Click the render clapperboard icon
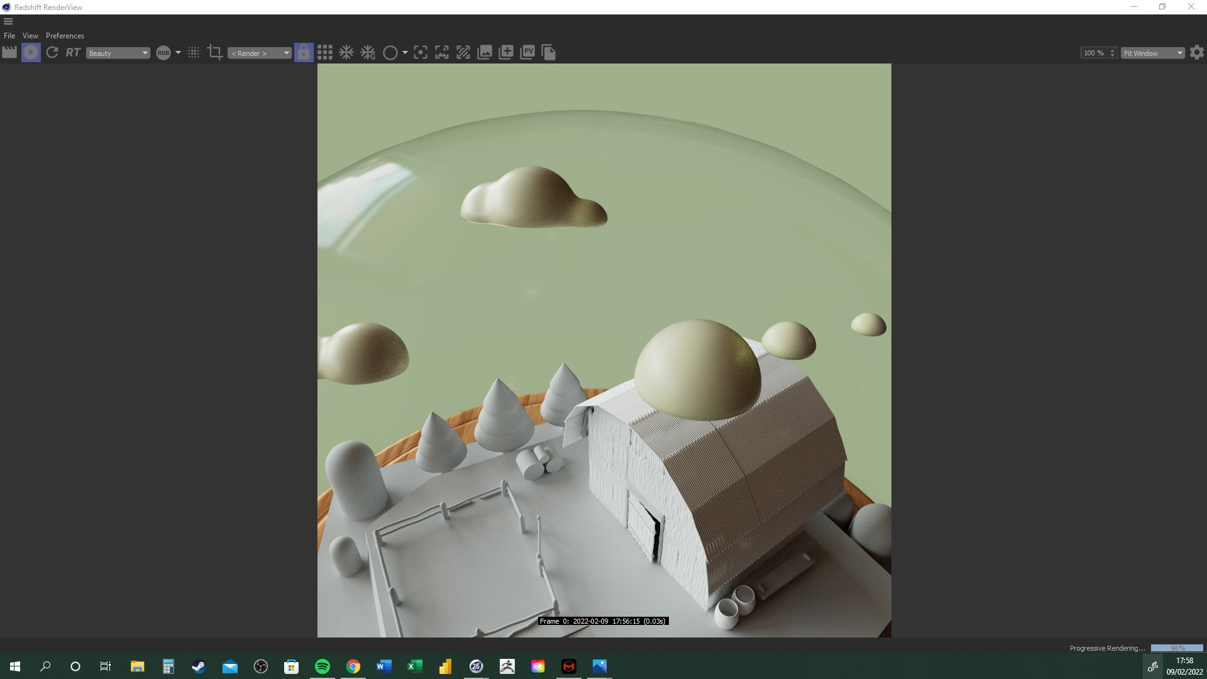1207x679 pixels. (x=9, y=52)
